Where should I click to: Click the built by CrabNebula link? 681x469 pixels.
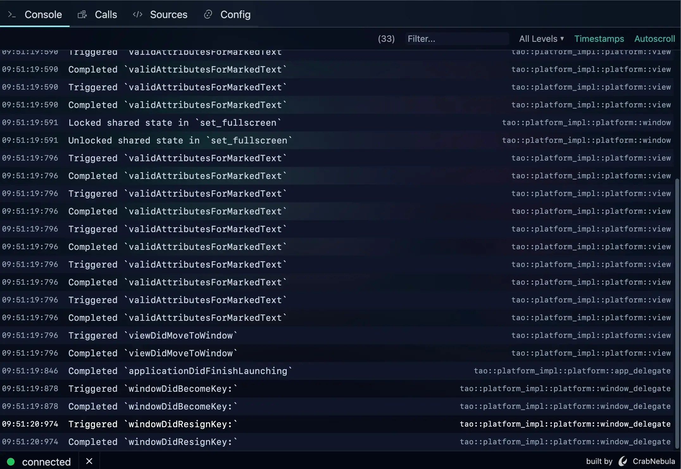pyautogui.click(x=653, y=461)
